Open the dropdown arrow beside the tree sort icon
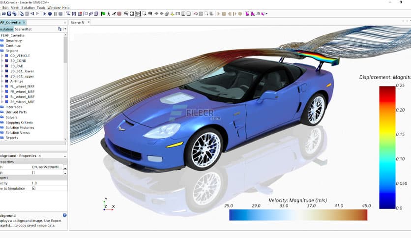This screenshot has height=238, width=411. (65, 29)
